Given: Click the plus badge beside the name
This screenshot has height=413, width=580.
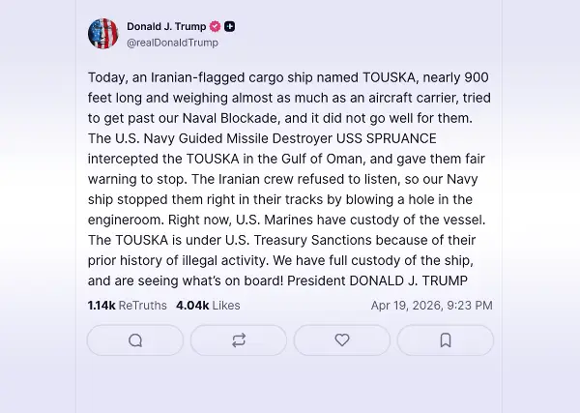Looking at the screenshot, I should [230, 27].
